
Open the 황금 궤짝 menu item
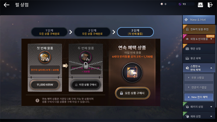(x=199, y=58)
